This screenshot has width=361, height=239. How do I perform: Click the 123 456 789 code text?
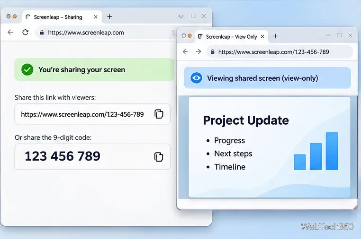(63, 156)
